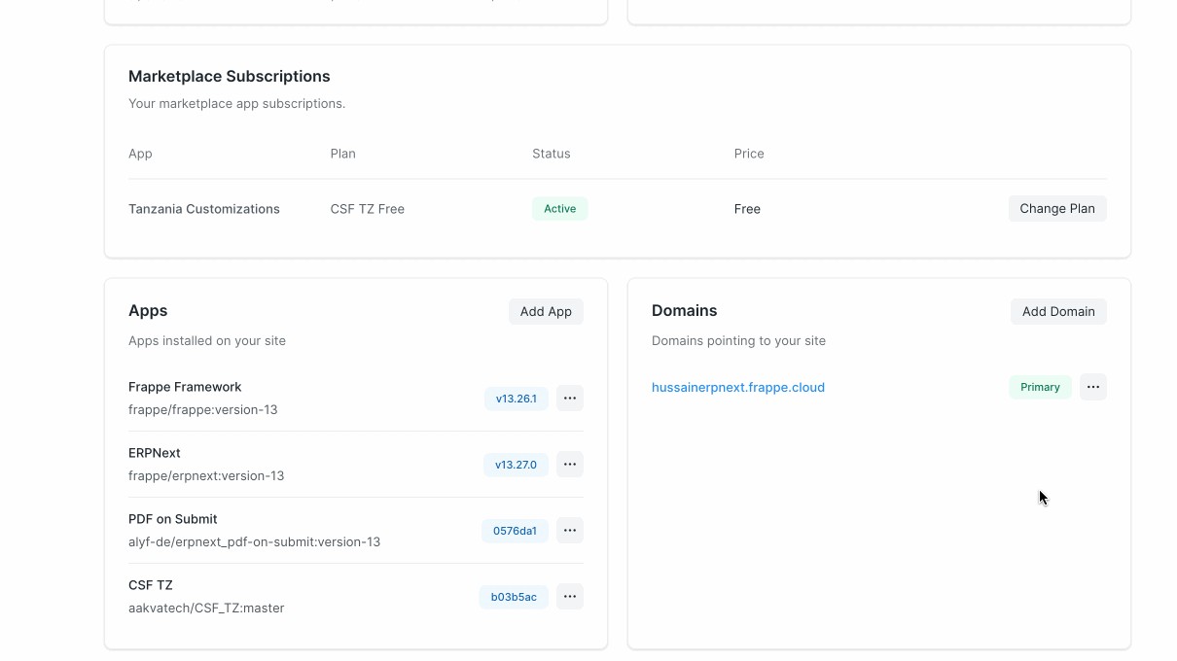Open the hussainerpnext.frappe.cloud link
Image resolution: width=1177 pixels, height=661 pixels.
(738, 387)
